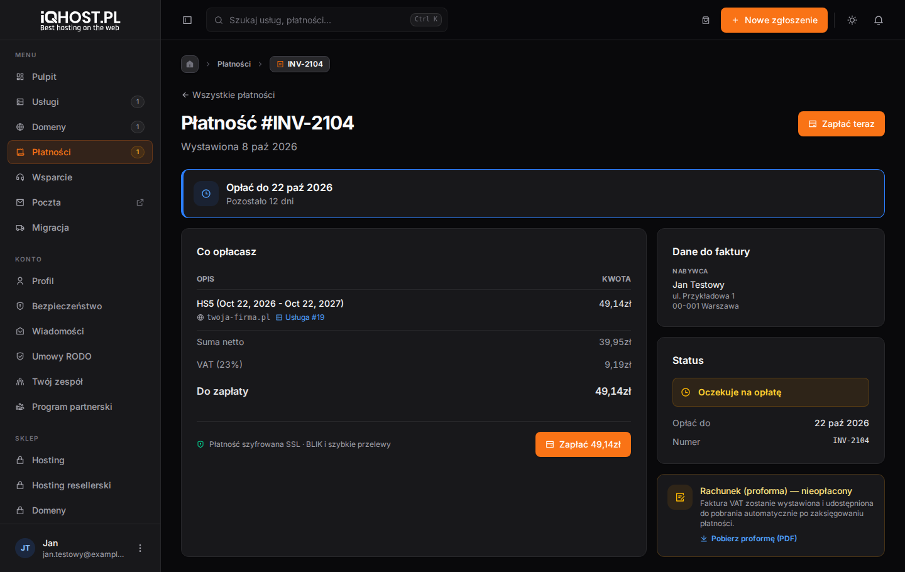Image resolution: width=905 pixels, height=572 pixels.
Task: Go back via Wszystkie płatności link
Action: pos(228,95)
